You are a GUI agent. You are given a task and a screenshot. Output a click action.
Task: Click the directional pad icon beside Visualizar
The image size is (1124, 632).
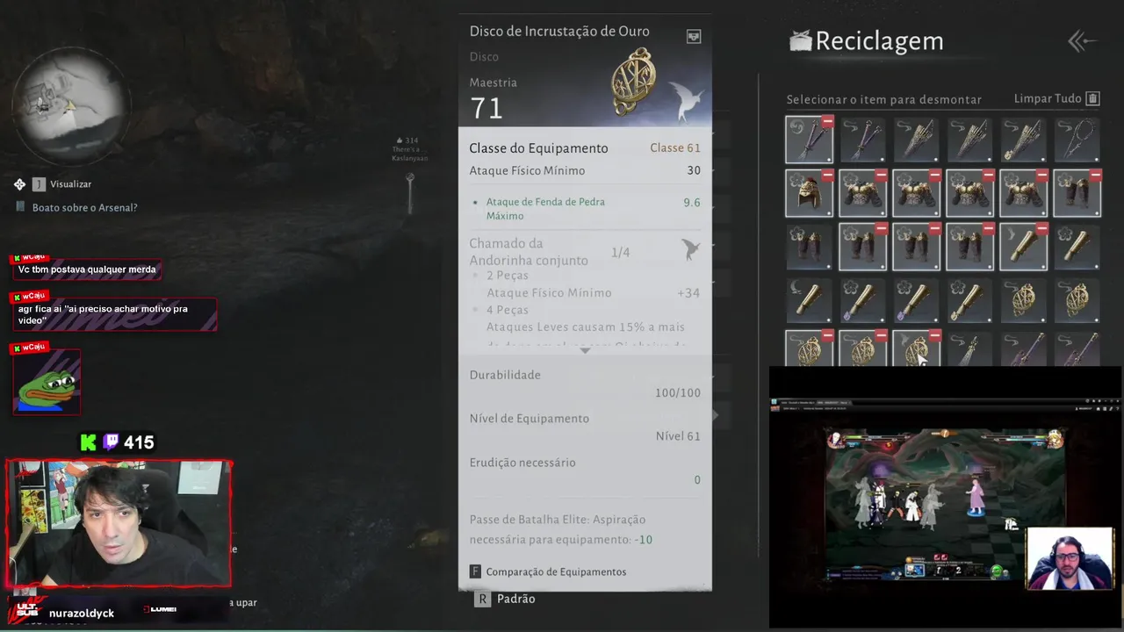pyautogui.click(x=19, y=184)
